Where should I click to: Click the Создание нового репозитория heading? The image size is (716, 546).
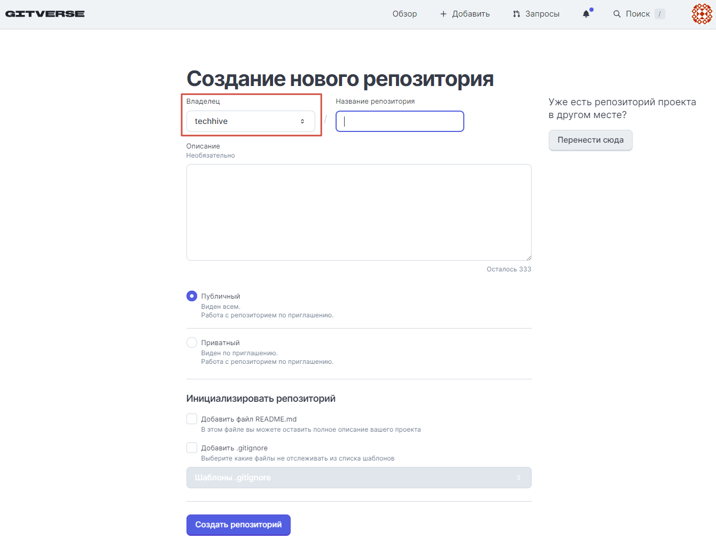340,79
